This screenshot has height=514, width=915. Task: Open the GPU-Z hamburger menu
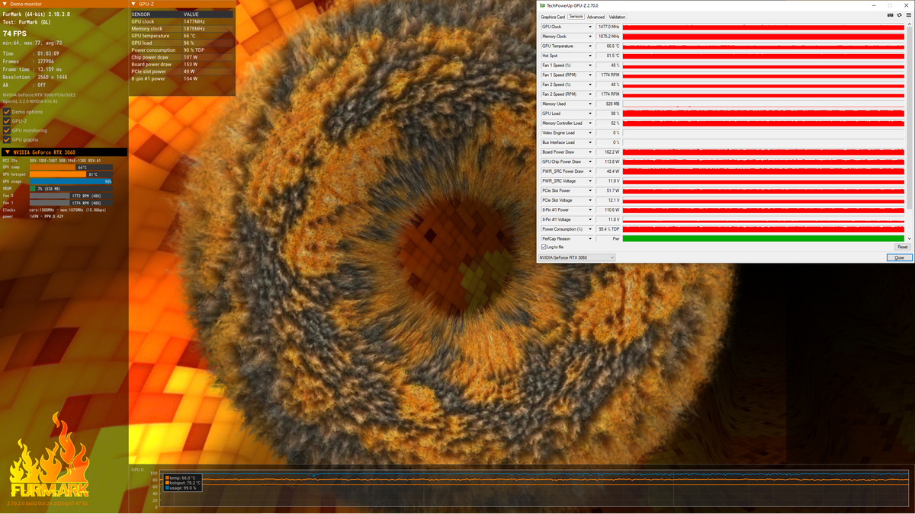(x=907, y=15)
